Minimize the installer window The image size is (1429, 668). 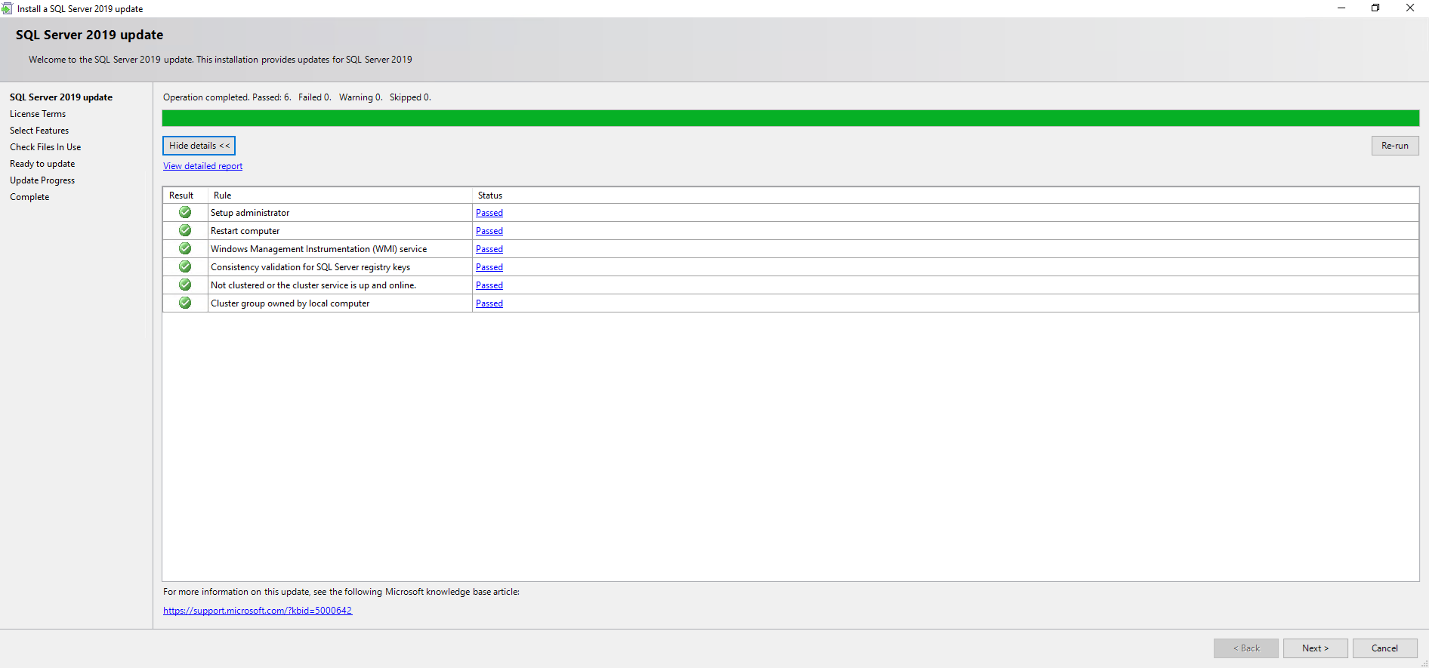coord(1341,8)
